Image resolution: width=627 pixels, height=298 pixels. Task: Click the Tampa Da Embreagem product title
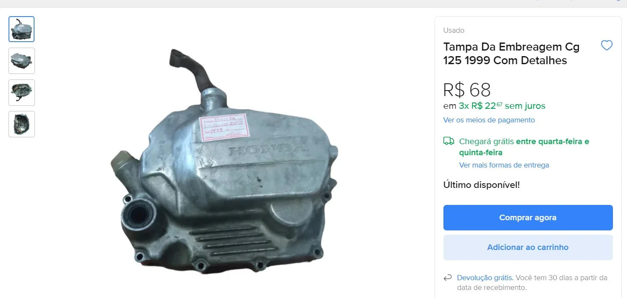[512, 53]
